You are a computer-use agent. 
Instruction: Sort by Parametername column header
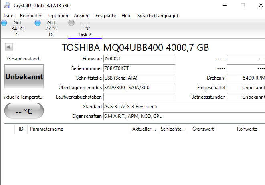tap(78, 129)
